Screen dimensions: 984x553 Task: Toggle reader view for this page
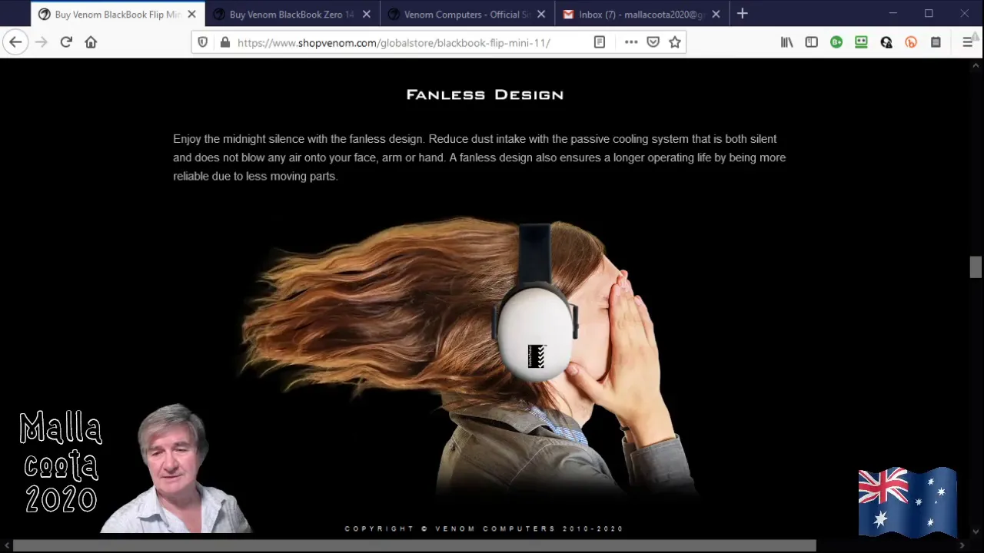(x=600, y=42)
